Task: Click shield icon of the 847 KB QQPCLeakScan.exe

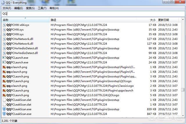Action: (x=4, y=114)
